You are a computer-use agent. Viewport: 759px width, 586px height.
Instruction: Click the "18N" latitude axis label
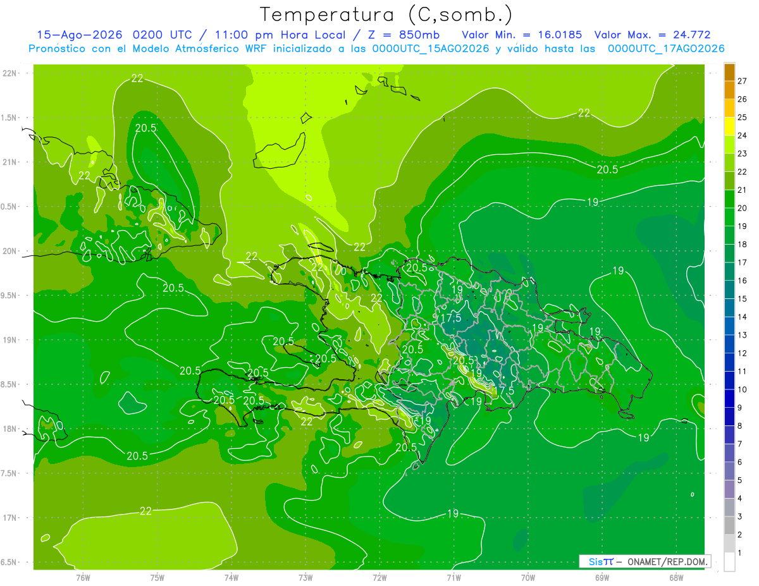coord(10,429)
